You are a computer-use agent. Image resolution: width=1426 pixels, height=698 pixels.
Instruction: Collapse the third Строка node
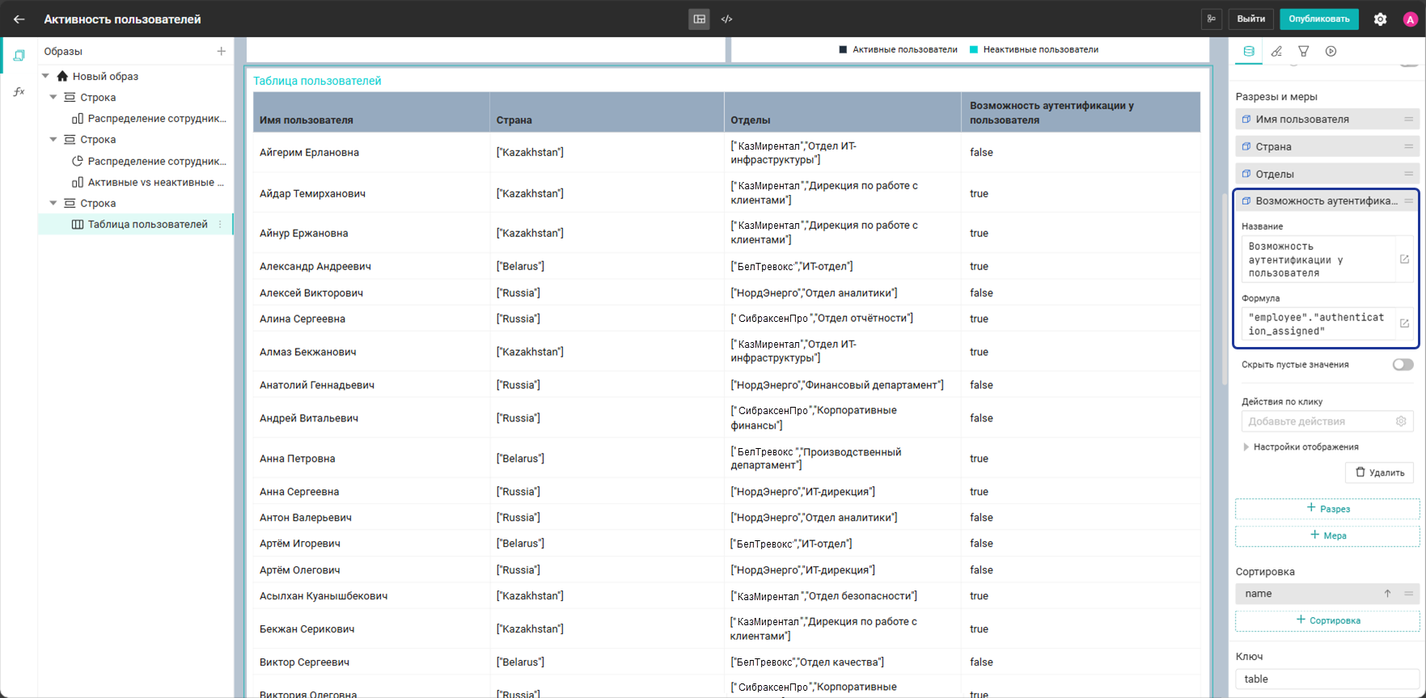(53, 203)
